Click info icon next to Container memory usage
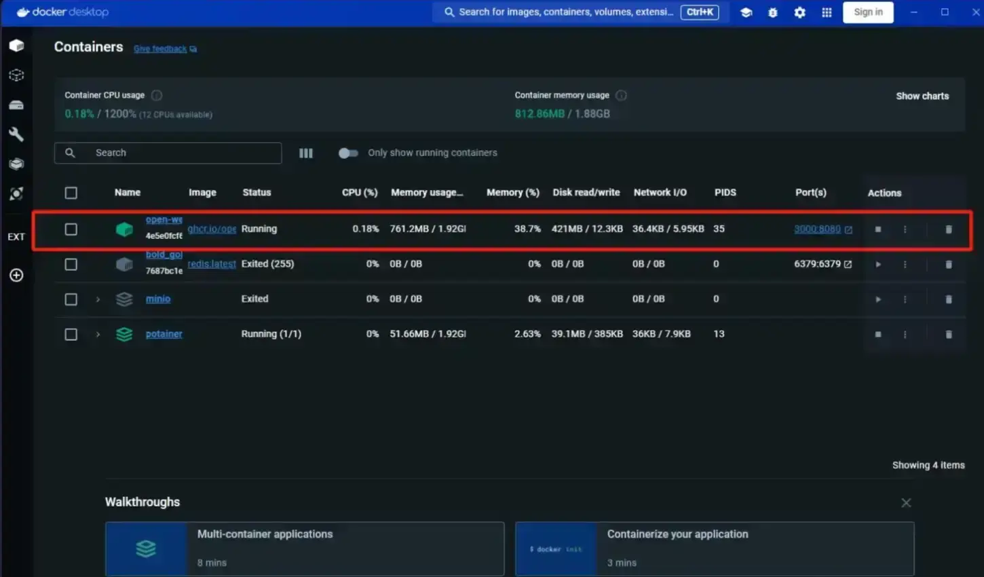Screen dimensions: 984x577 click(621, 95)
